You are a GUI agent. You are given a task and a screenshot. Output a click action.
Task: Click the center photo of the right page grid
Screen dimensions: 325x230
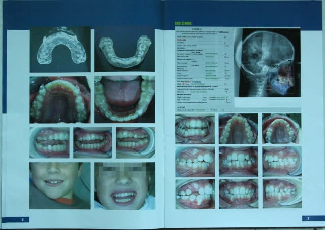[x=238, y=161]
